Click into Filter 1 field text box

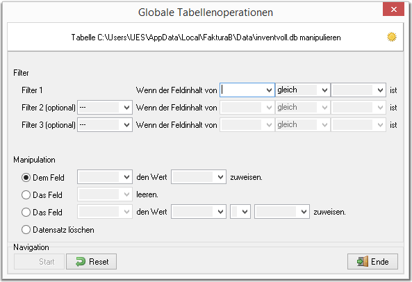tap(242, 90)
